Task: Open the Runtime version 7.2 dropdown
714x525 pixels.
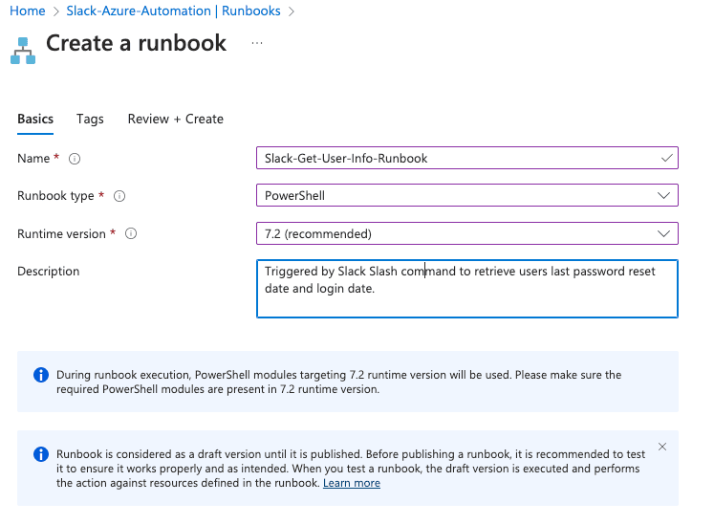Action: pos(467,233)
